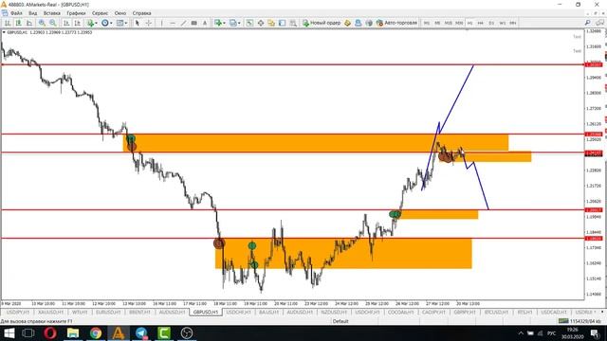This screenshot has width=607, height=341.
Task: Click the Windows Start button
Action: (x=9, y=332)
